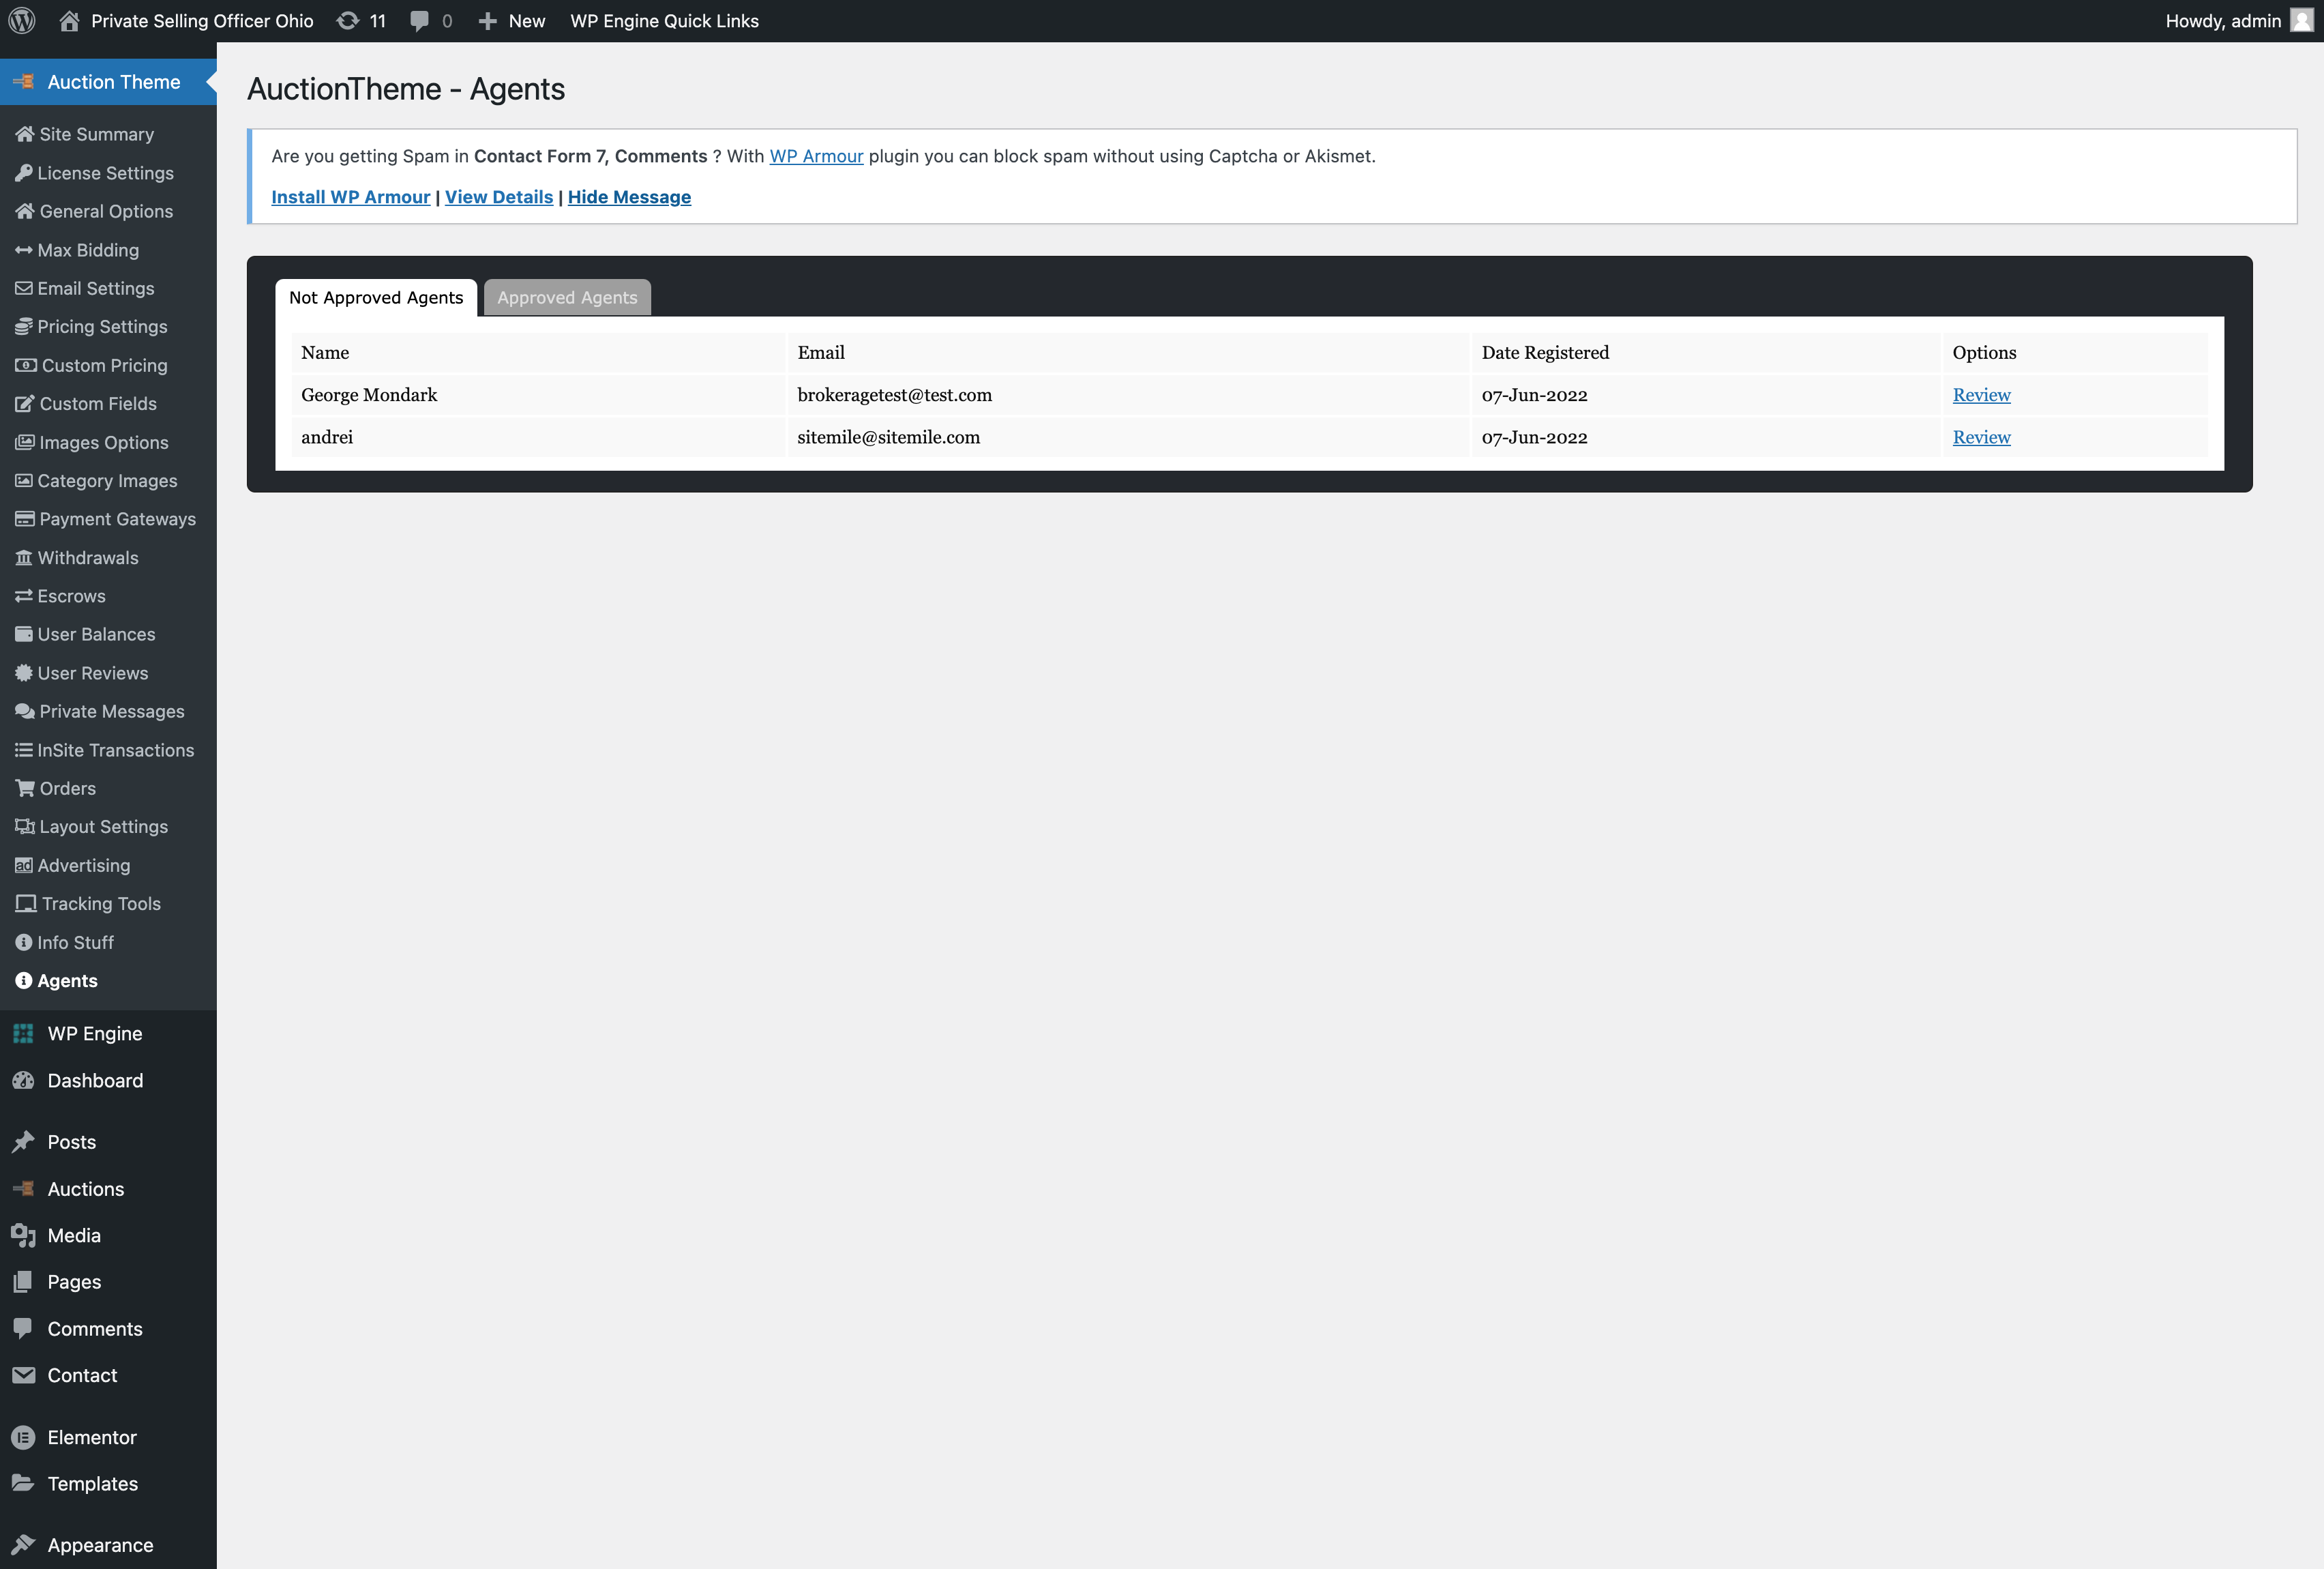Click the plus icon beside New
The height and width of the screenshot is (1569, 2324).
488,21
